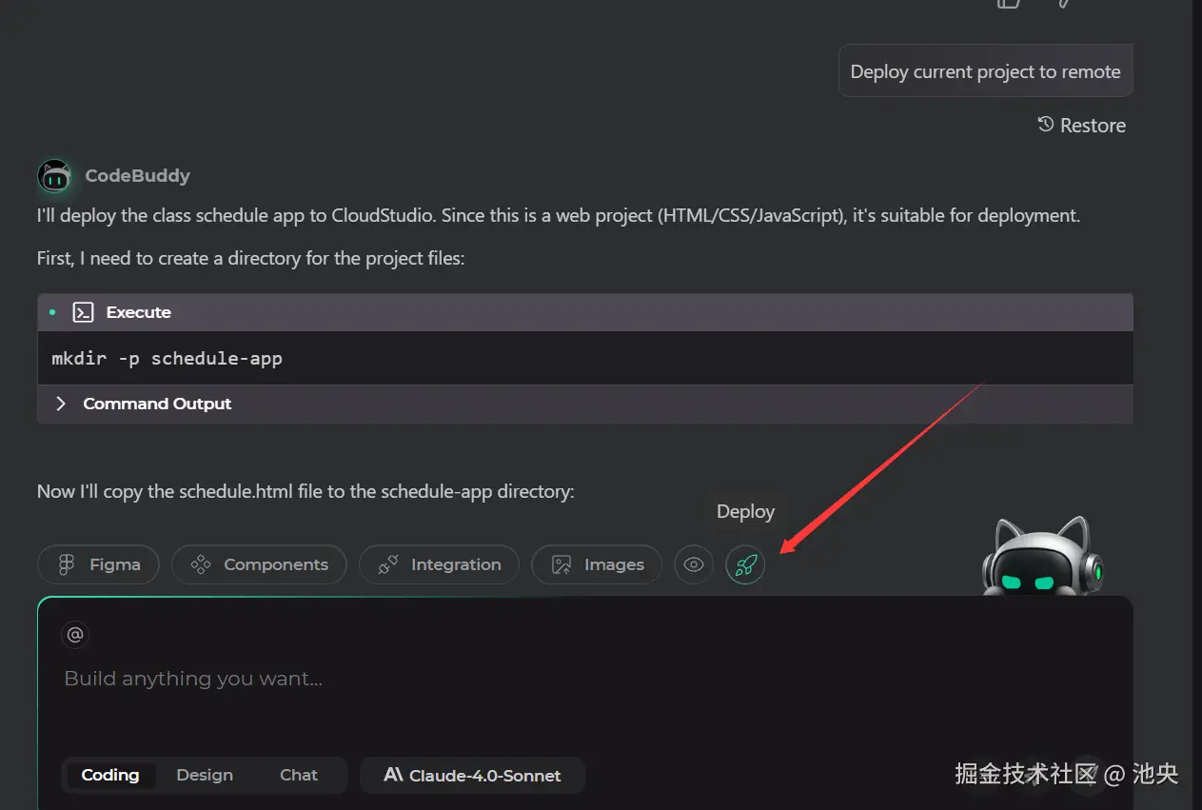The width and height of the screenshot is (1202, 810).
Task: Open the Images option
Action: (597, 564)
